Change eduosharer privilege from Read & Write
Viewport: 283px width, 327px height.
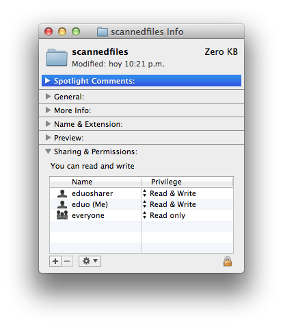click(x=169, y=193)
